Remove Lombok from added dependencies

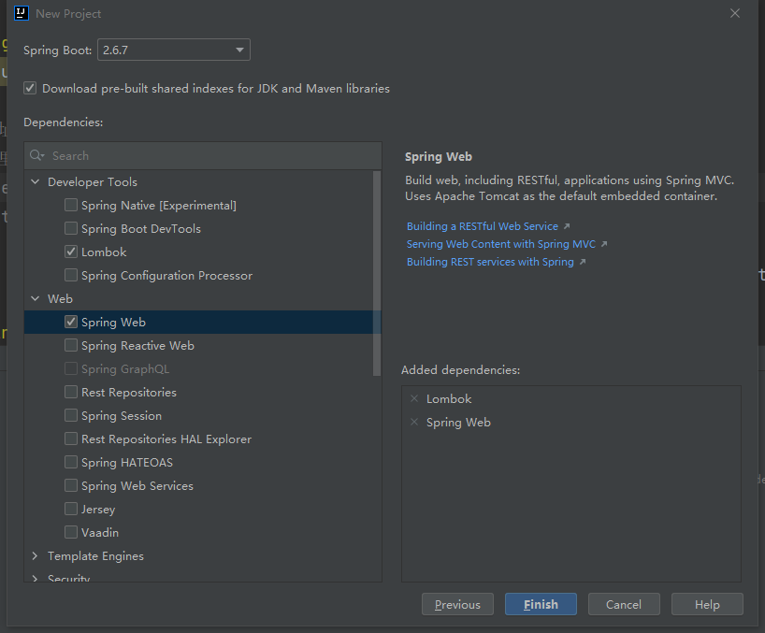pyautogui.click(x=414, y=398)
